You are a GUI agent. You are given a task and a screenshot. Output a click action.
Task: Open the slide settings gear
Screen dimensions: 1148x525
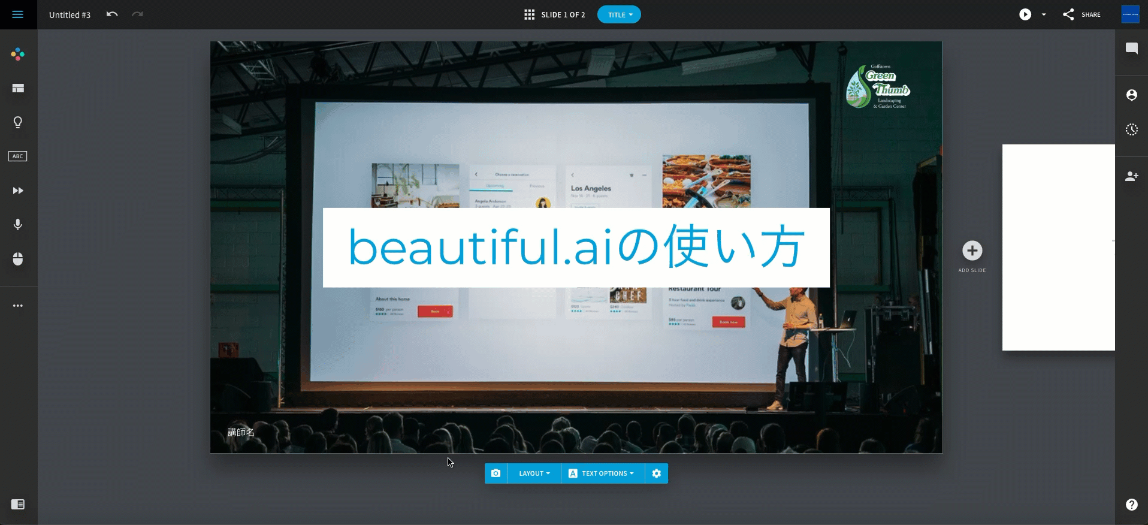pyautogui.click(x=657, y=473)
